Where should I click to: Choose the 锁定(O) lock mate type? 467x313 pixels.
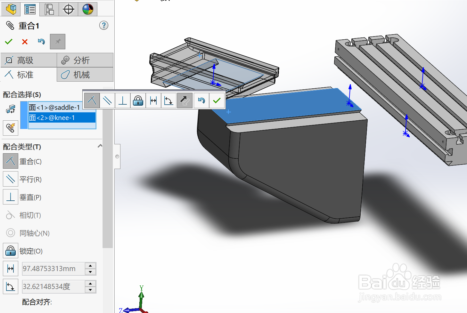tap(11, 251)
